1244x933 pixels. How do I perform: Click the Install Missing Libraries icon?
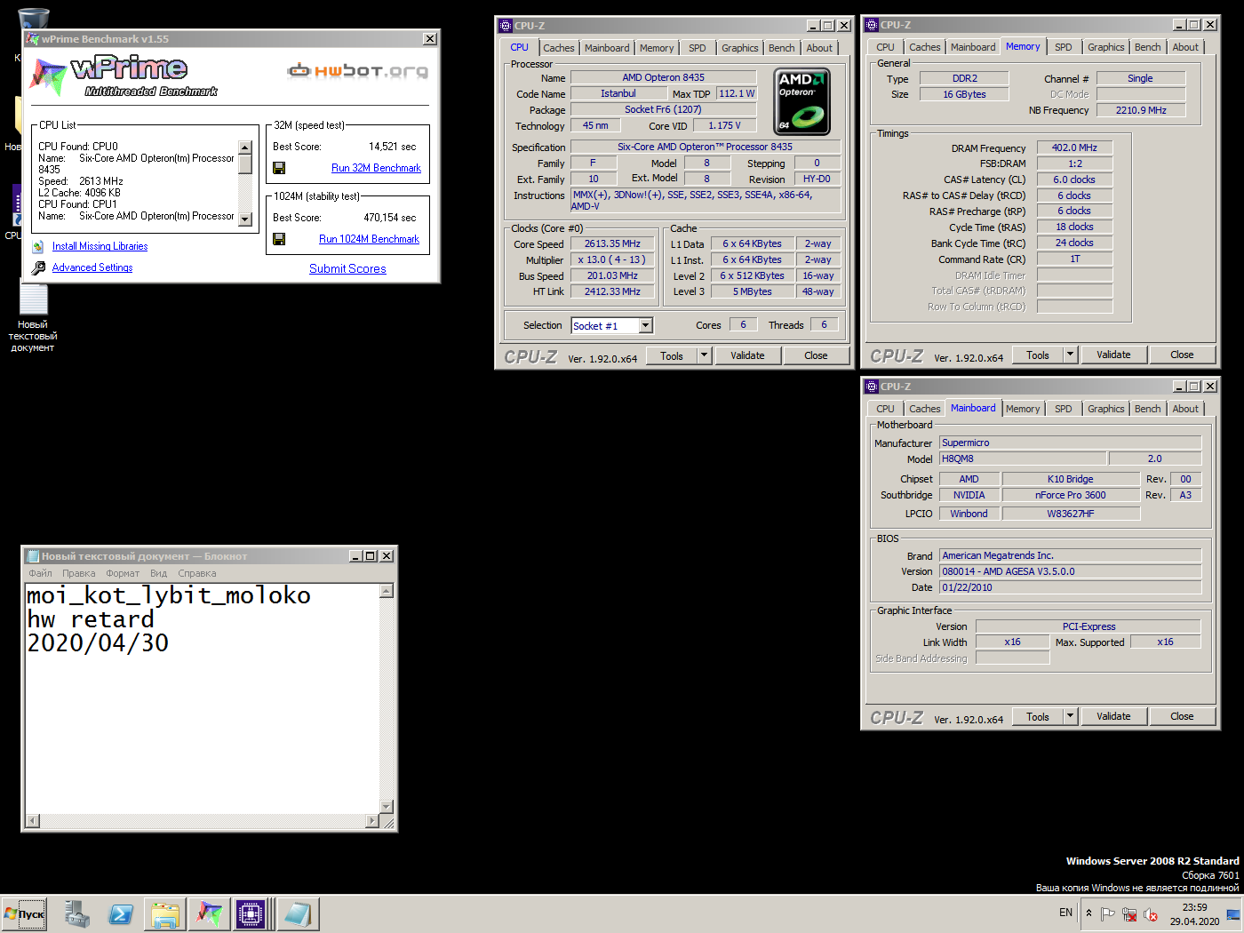38,247
